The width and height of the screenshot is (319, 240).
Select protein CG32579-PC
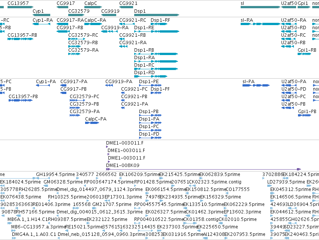pyautogui.click(x=78, y=100)
